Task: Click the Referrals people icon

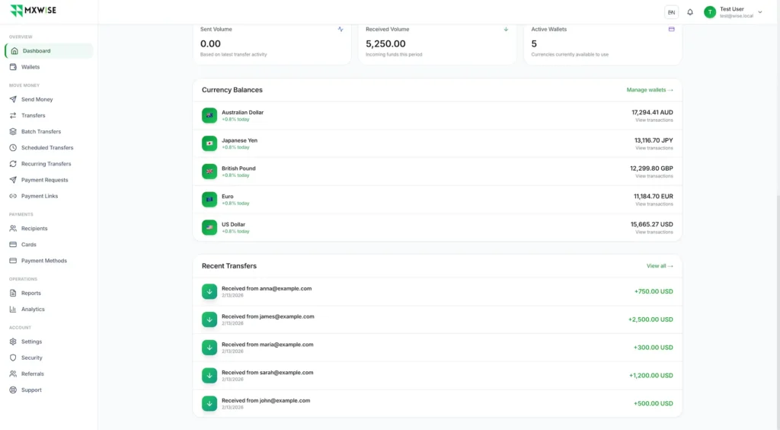Action: click(x=13, y=374)
